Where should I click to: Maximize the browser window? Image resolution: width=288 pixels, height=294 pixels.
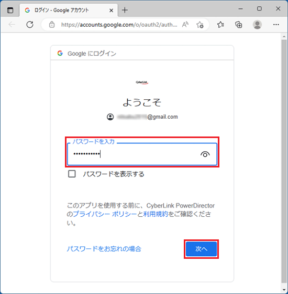(x=259, y=9)
